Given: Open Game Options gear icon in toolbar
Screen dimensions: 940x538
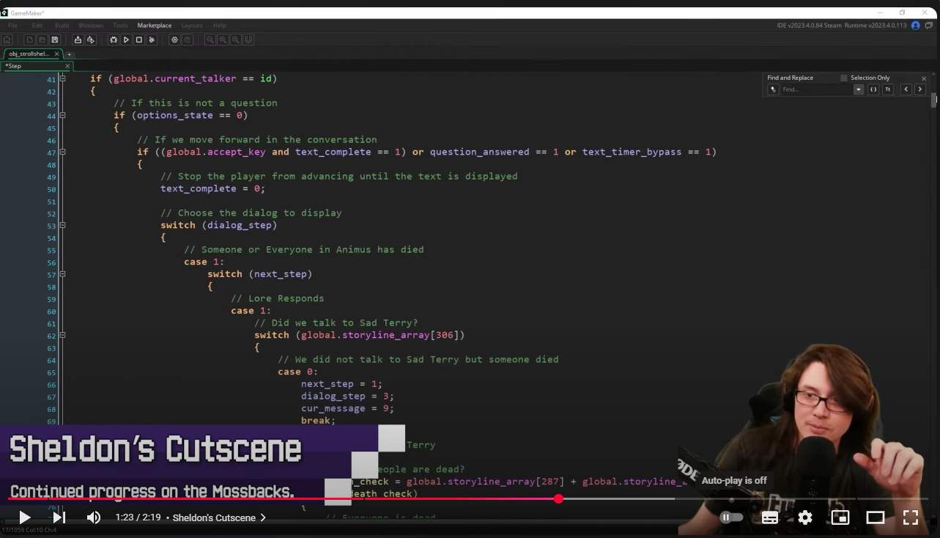Looking at the screenshot, I should 174,40.
